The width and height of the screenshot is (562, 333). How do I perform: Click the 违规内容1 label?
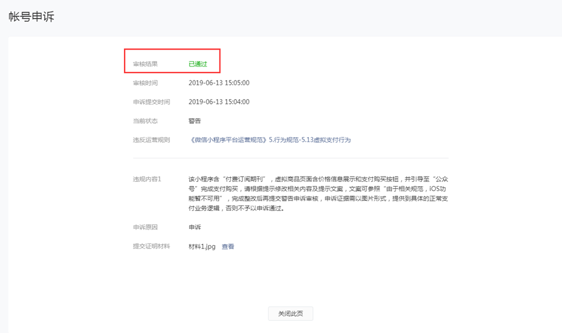click(x=147, y=179)
